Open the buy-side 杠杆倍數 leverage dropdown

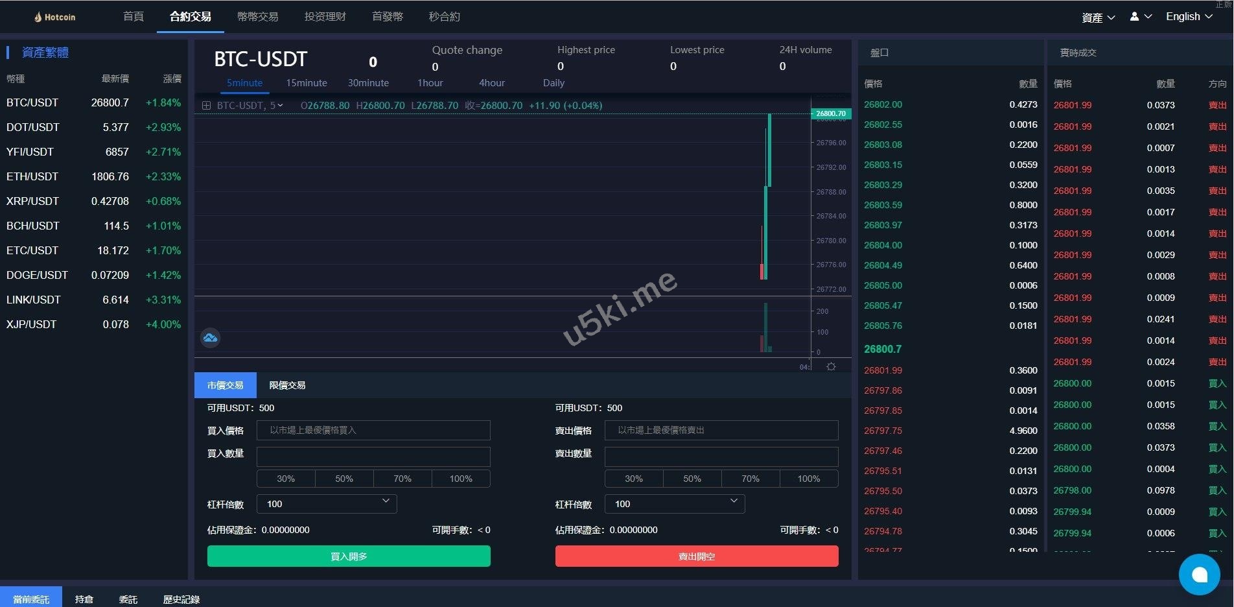point(327,504)
